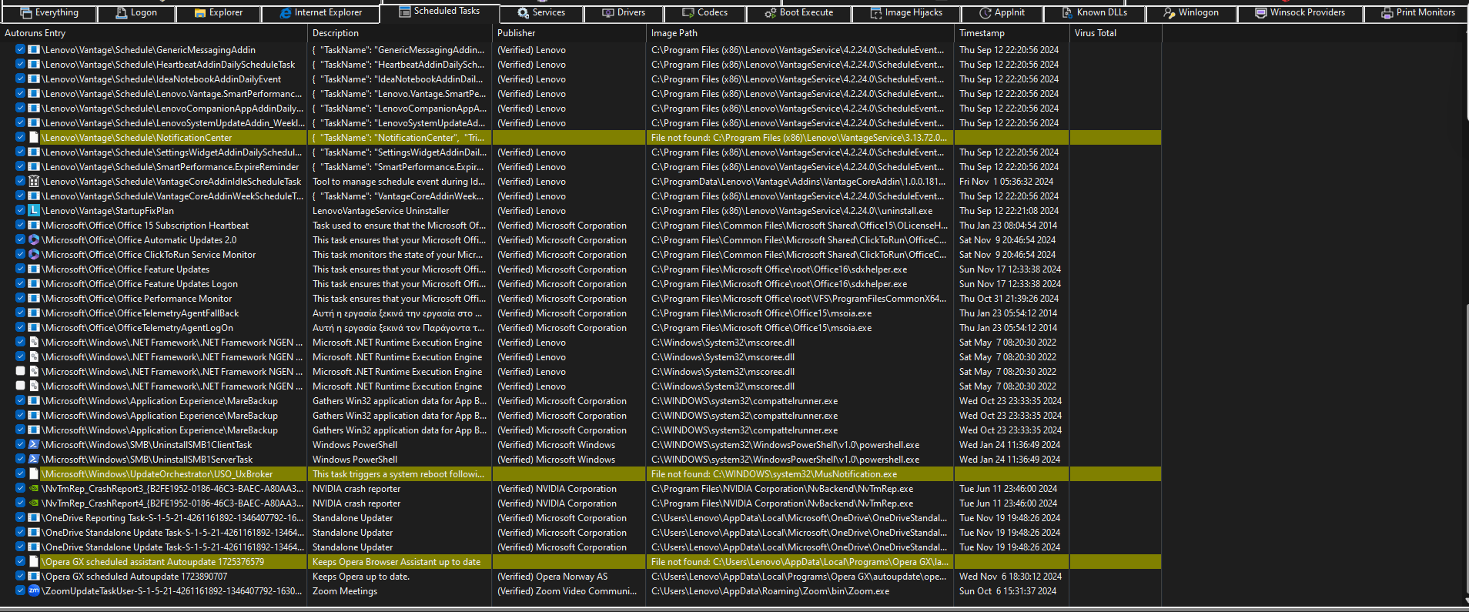Open the Known DLLs tab

coord(1095,13)
